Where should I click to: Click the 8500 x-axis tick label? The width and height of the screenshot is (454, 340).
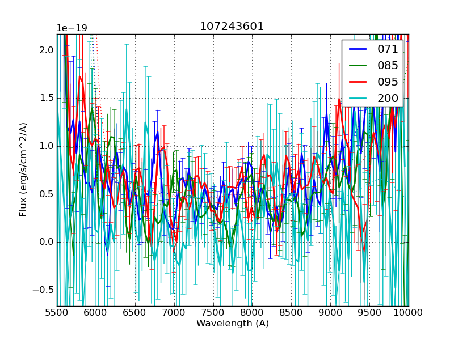click(292, 312)
